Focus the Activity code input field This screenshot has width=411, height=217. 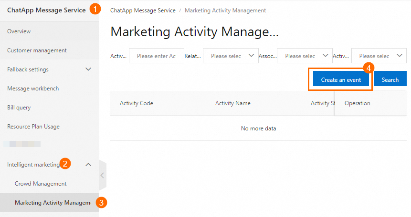click(156, 56)
